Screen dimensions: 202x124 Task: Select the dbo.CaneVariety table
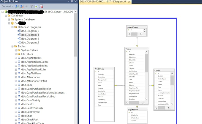click(32, 100)
